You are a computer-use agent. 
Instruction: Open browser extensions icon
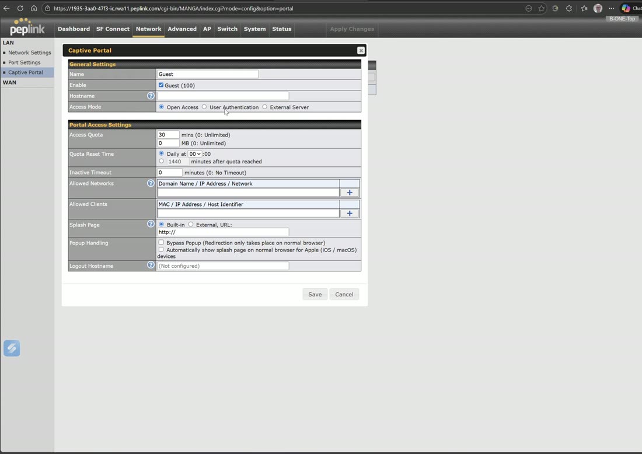569,8
